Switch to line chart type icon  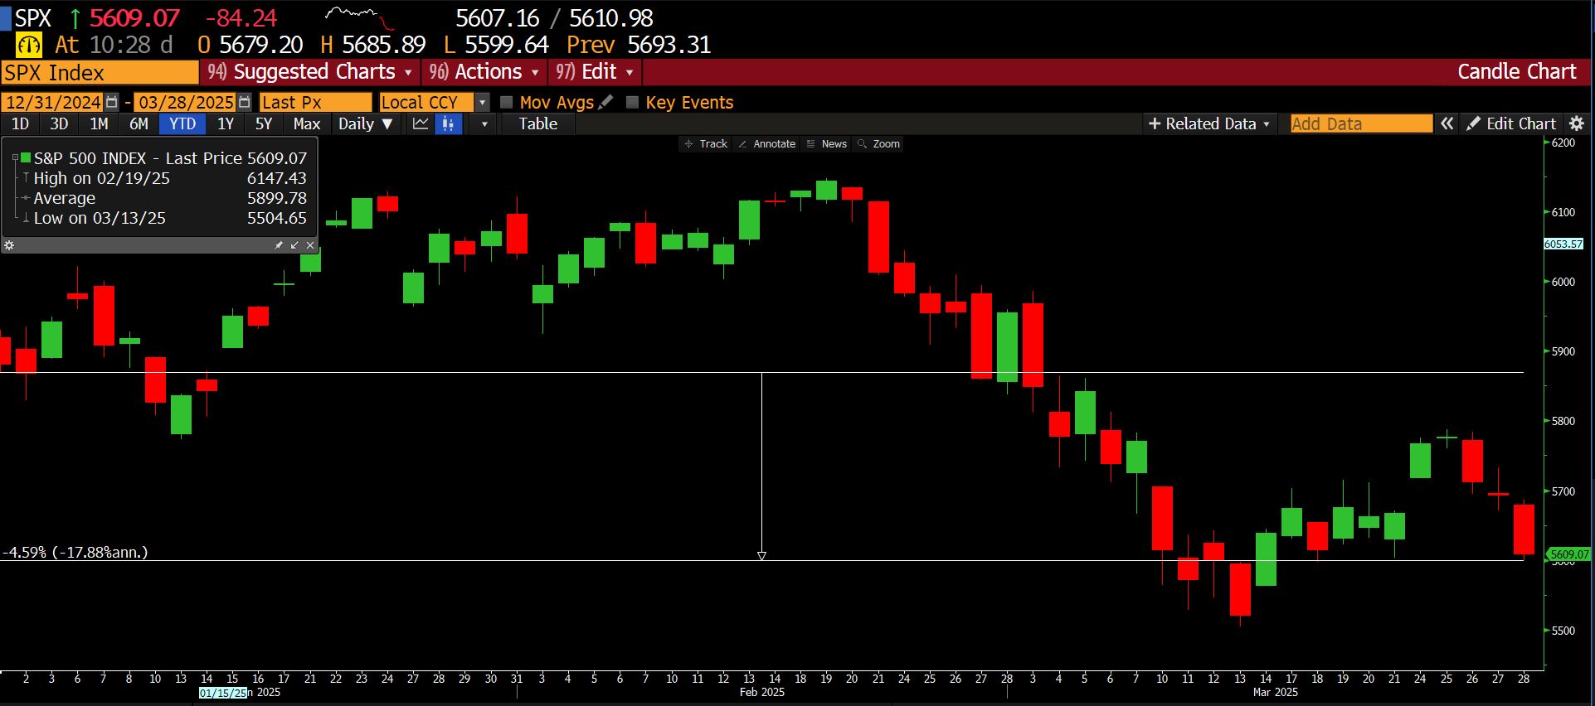421,124
